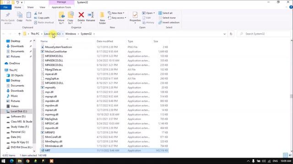293x164 pixels.
Task: Create a New folder from the ribbon
Action: coord(102,18)
